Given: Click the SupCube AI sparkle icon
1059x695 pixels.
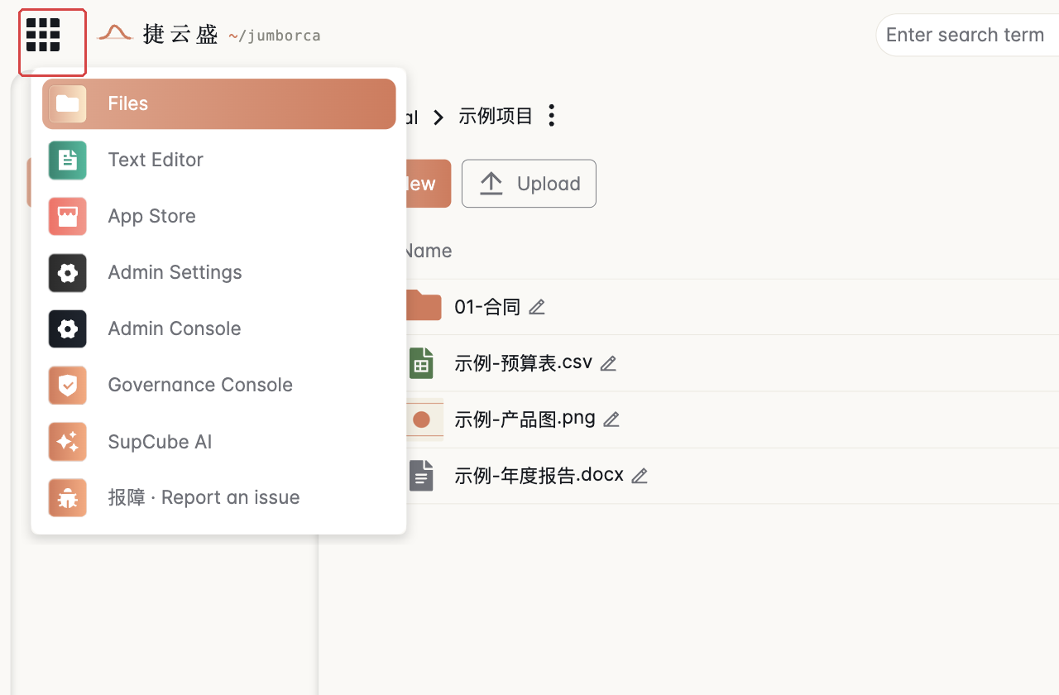Looking at the screenshot, I should [x=68, y=442].
